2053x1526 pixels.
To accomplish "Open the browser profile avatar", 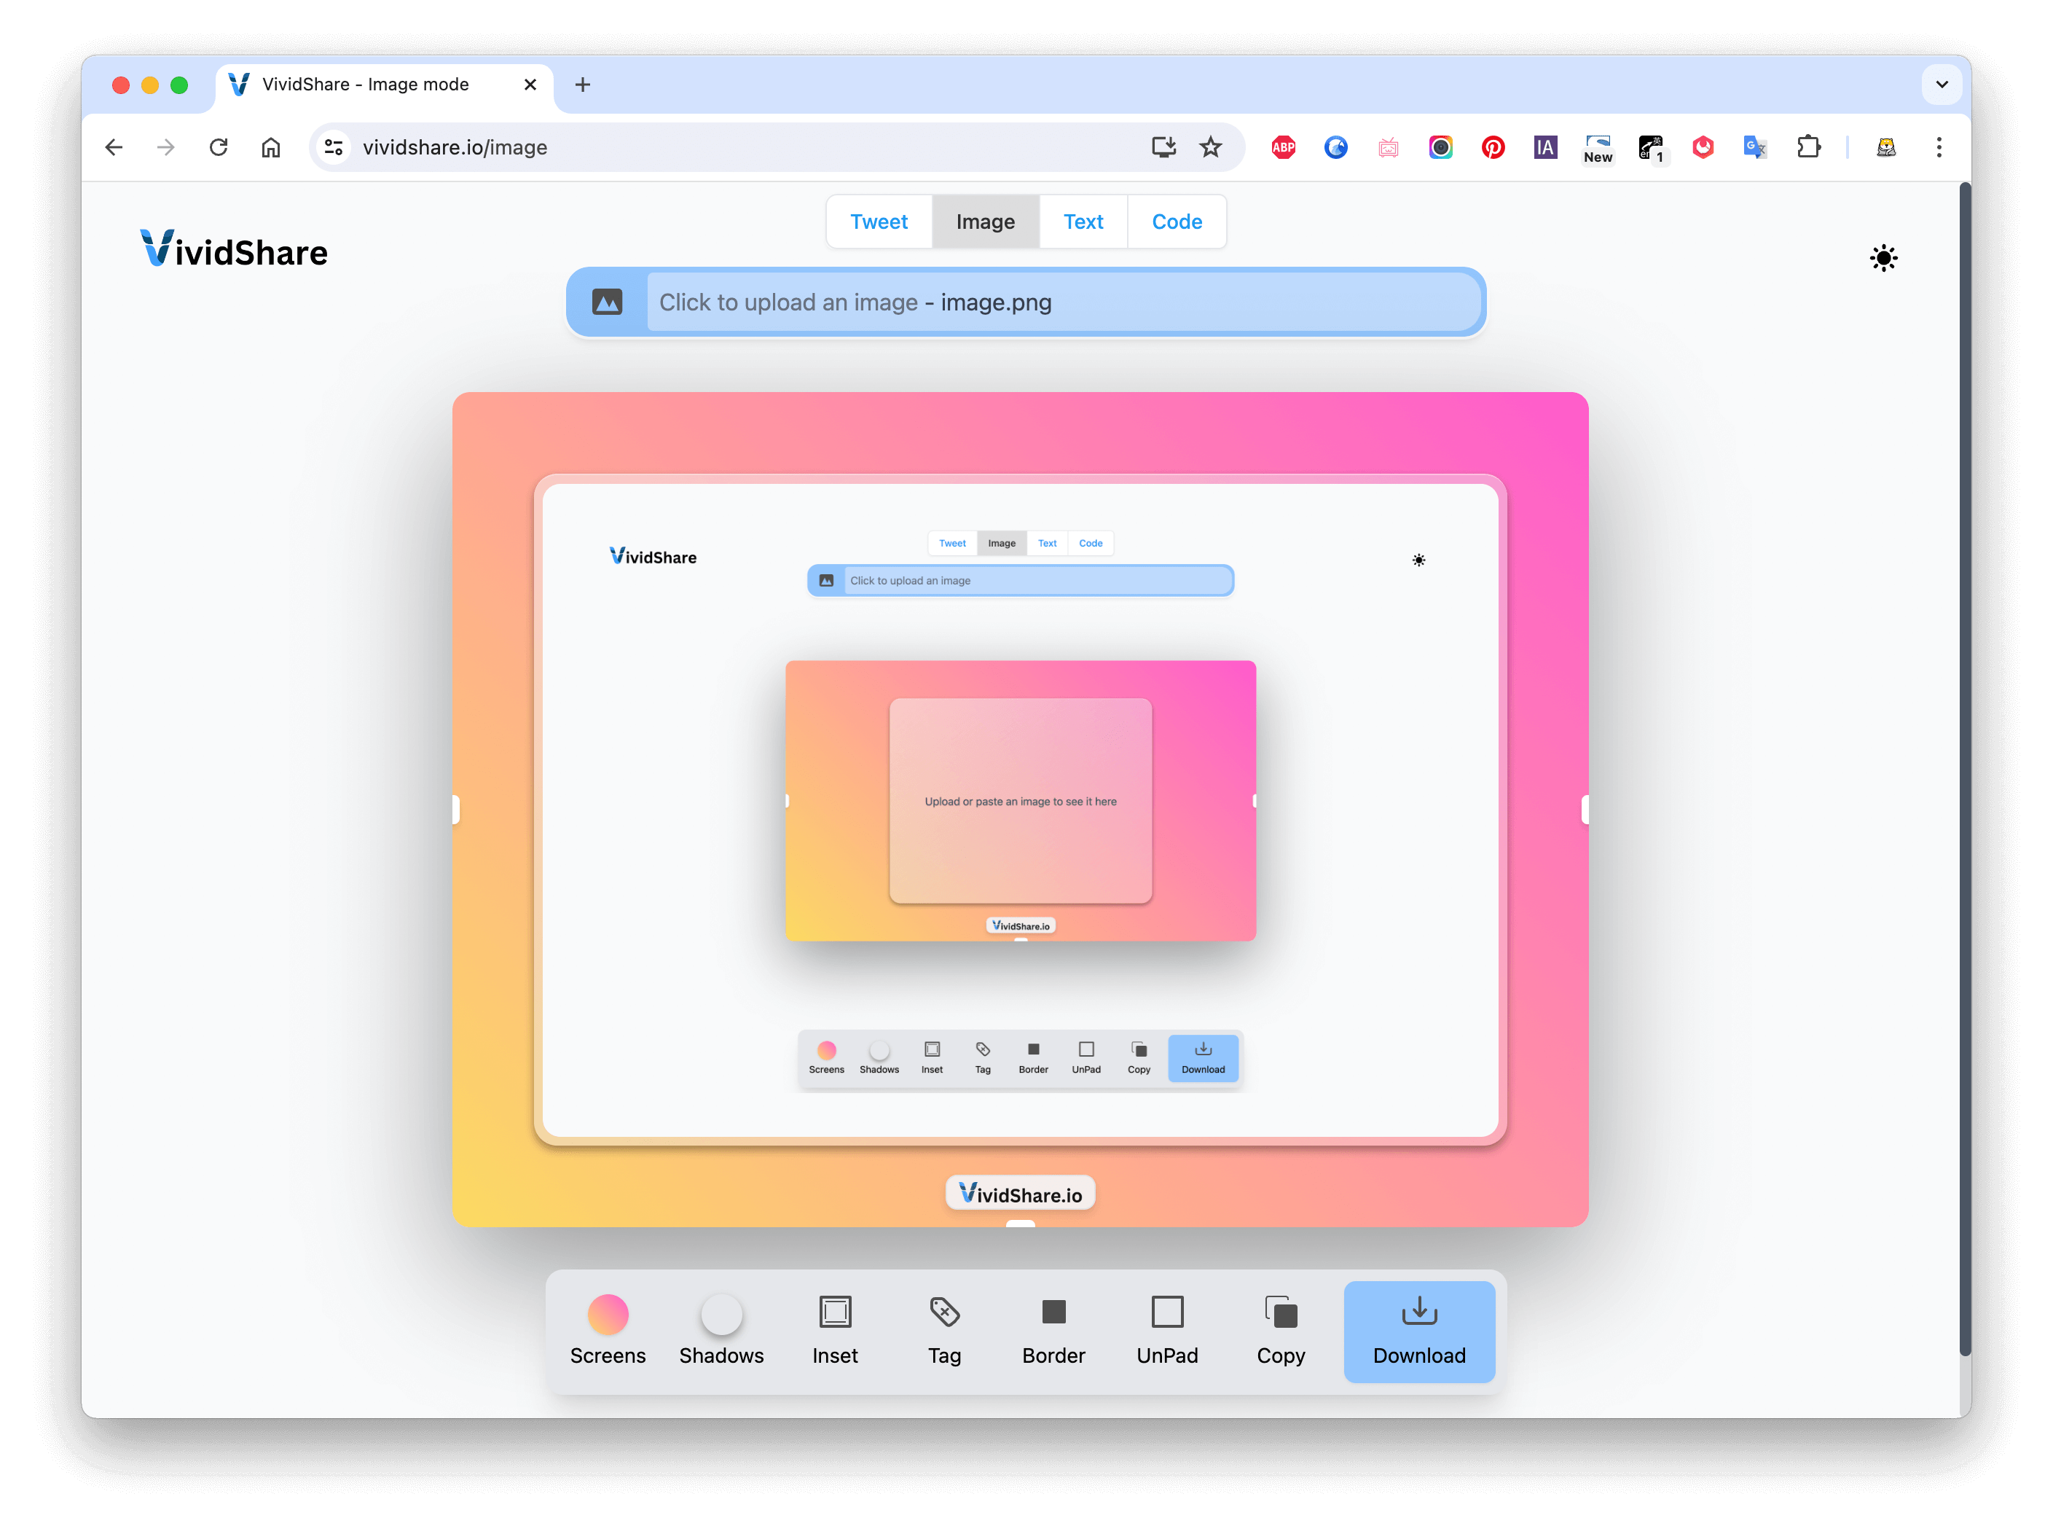I will click(1887, 147).
